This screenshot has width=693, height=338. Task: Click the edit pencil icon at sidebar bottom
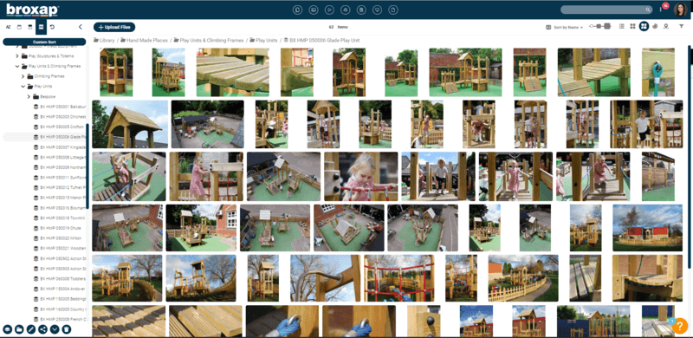(31, 329)
